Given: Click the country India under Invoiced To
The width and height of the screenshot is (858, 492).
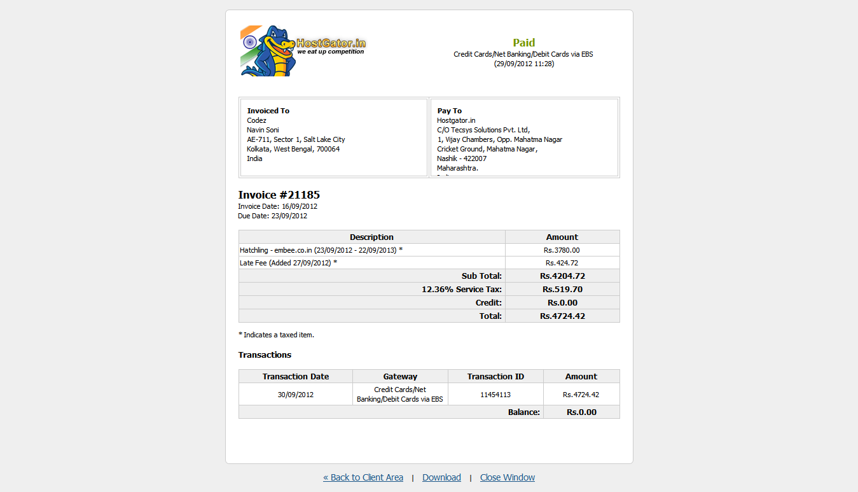Looking at the screenshot, I should [254, 158].
